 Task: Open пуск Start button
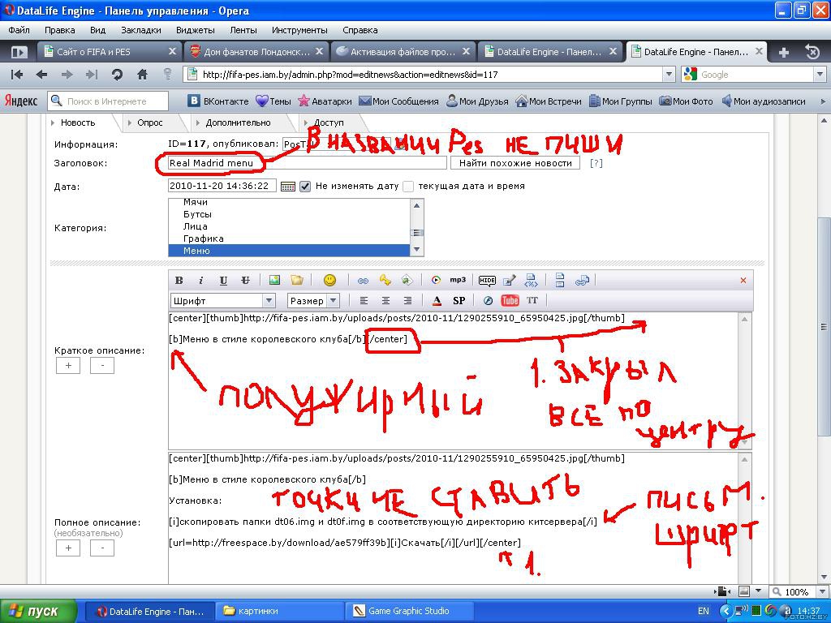(x=37, y=612)
